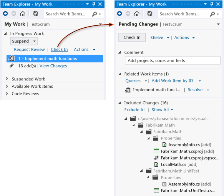Click Home icon in left Team Explorer panel
The width and height of the screenshot is (224, 196).
[x=23, y=13]
